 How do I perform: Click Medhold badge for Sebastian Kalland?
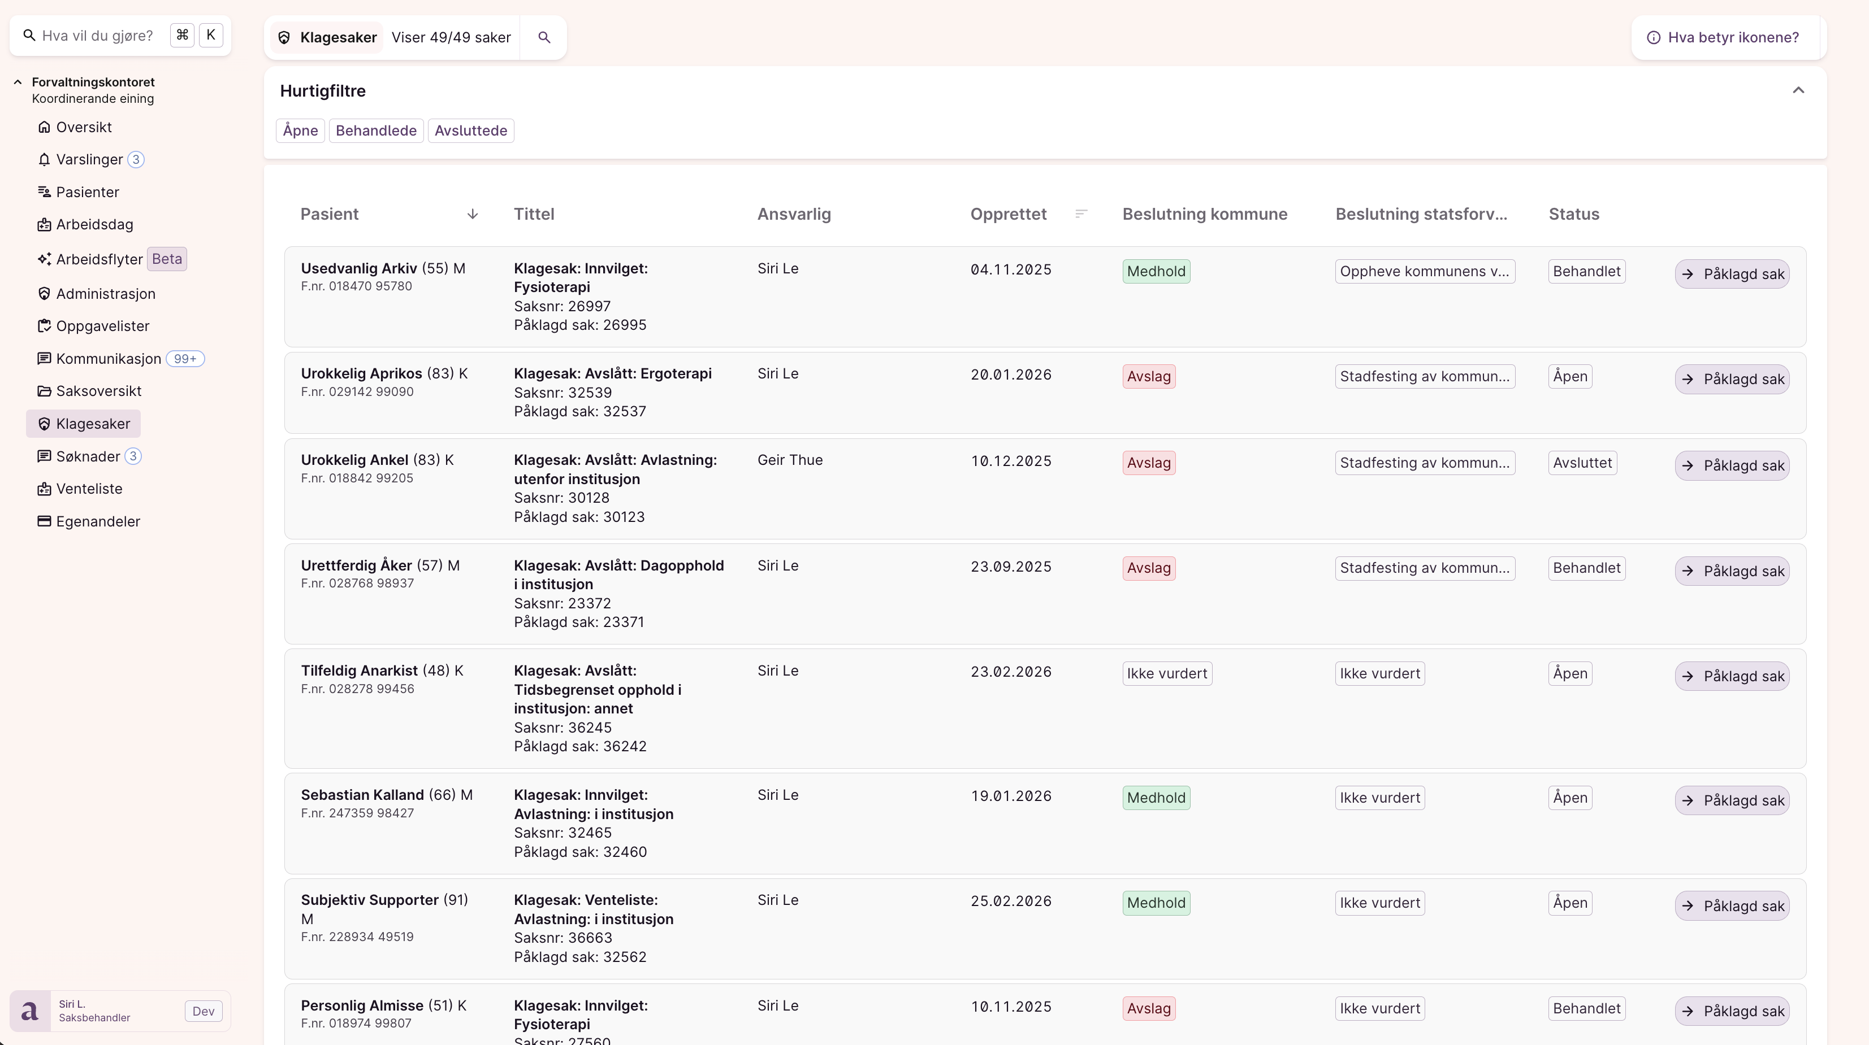click(x=1156, y=798)
